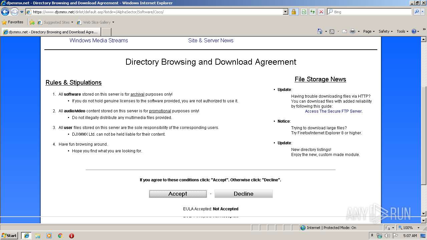Click the vertical scrollbar up arrow

pyautogui.click(x=424, y=39)
